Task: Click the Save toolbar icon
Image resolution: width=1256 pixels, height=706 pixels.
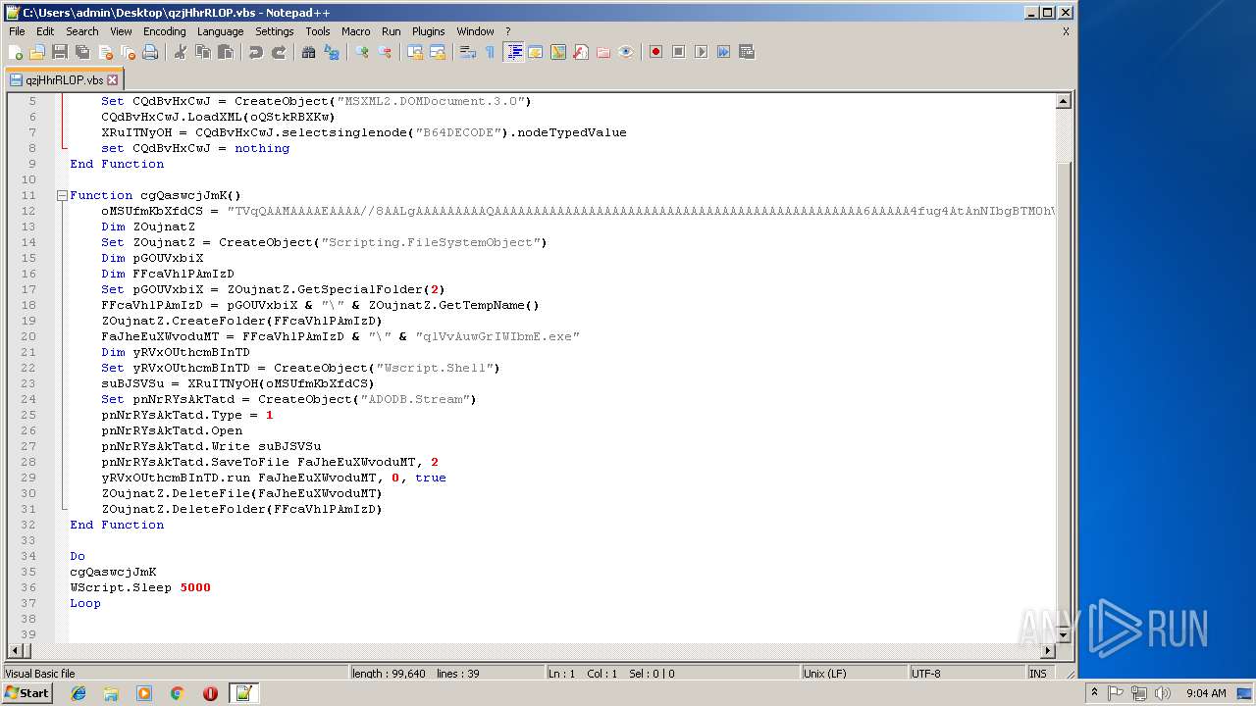Action: [x=60, y=52]
